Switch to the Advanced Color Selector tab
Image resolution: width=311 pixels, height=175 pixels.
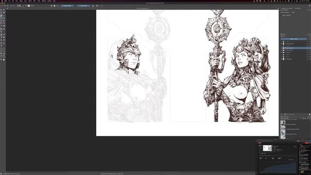[287, 8]
